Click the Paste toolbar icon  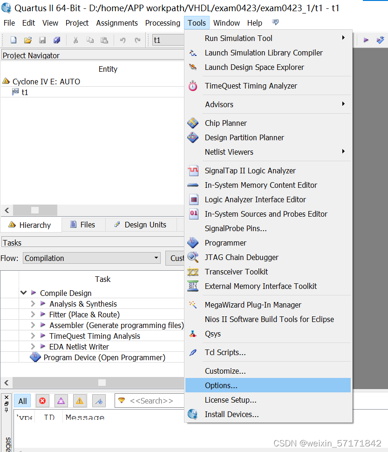coord(104,40)
